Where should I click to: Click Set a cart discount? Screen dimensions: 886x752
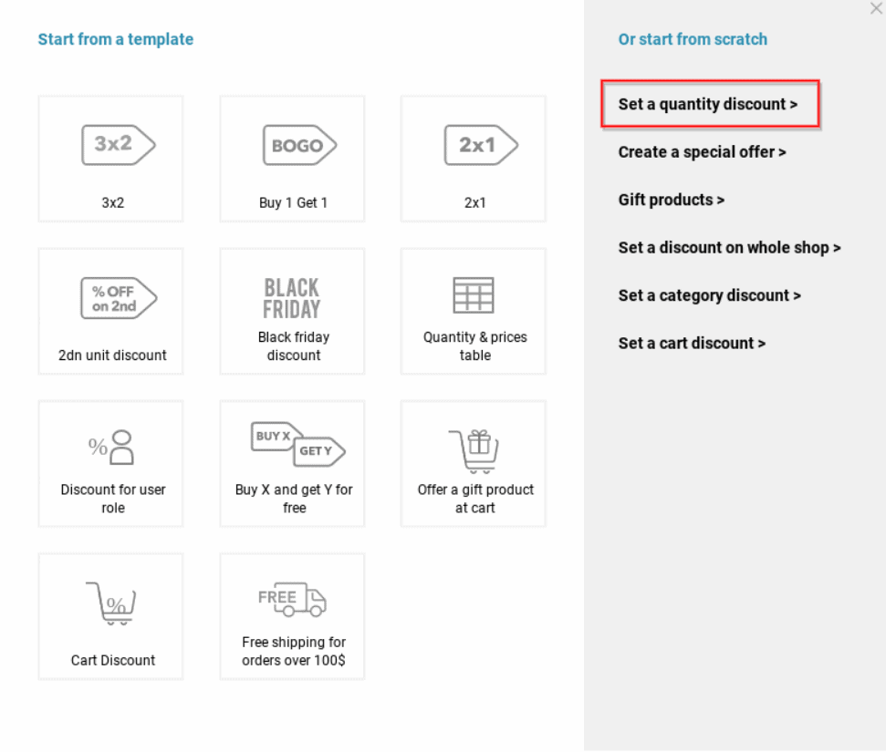pyautogui.click(x=692, y=343)
